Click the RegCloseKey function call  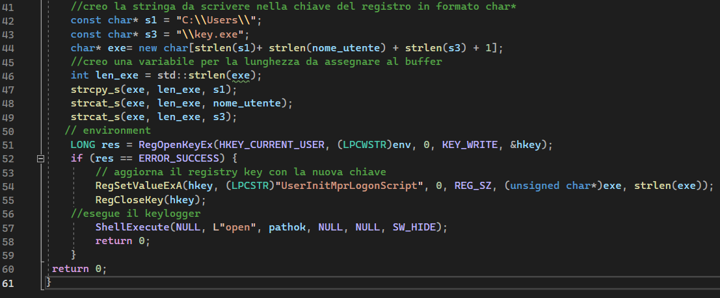pyautogui.click(x=129, y=200)
